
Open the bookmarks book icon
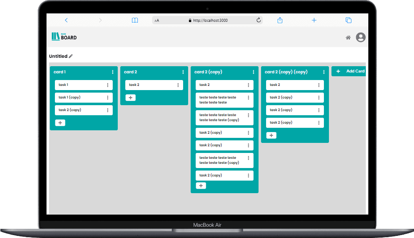click(x=135, y=20)
